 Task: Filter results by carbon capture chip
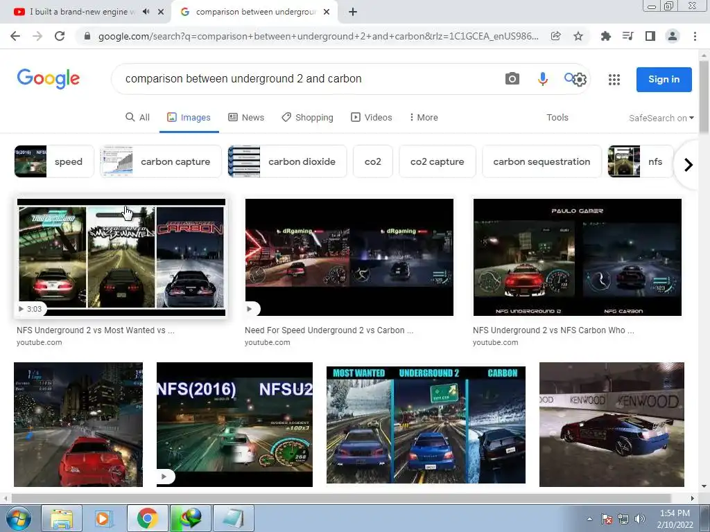(161, 161)
